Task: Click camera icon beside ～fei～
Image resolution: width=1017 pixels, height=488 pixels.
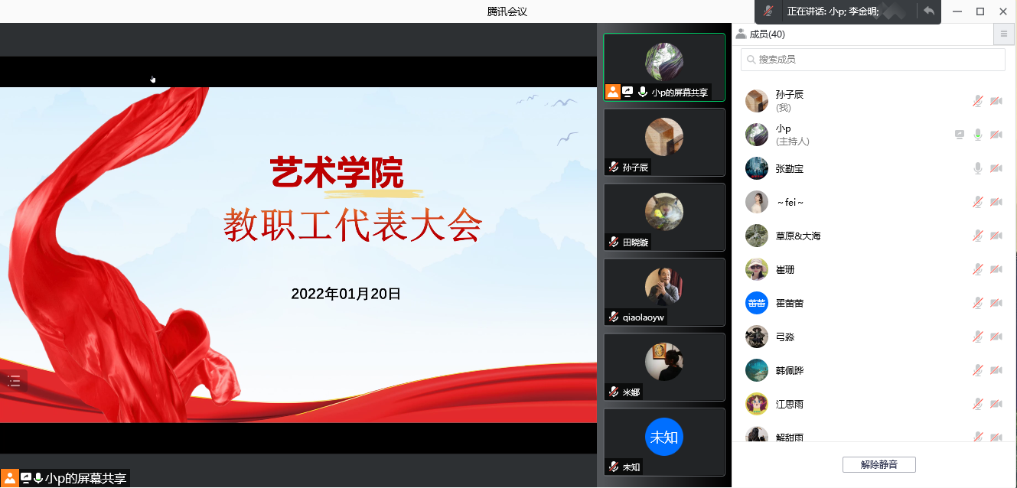Action: click(996, 202)
